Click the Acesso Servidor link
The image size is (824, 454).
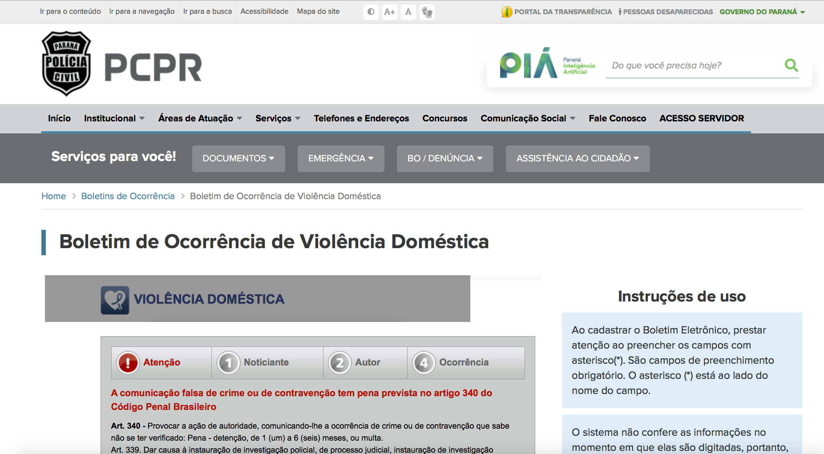point(701,118)
